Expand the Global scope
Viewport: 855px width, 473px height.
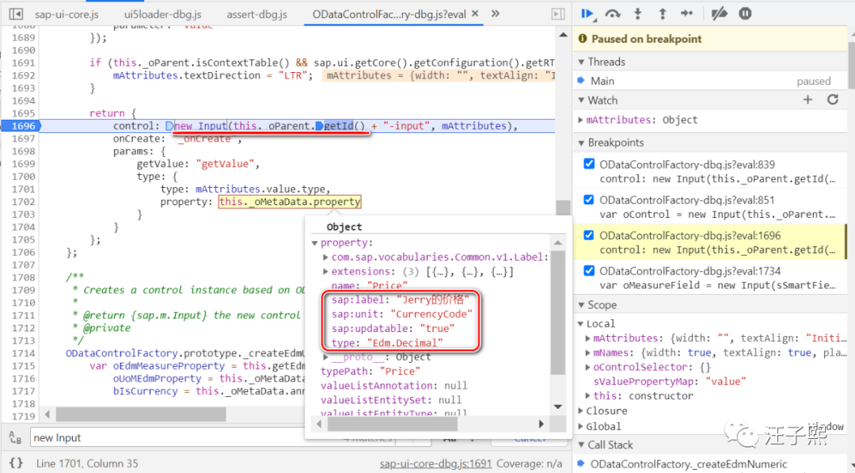coord(581,426)
